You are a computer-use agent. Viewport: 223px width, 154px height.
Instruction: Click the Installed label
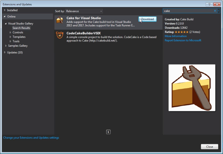12,10
